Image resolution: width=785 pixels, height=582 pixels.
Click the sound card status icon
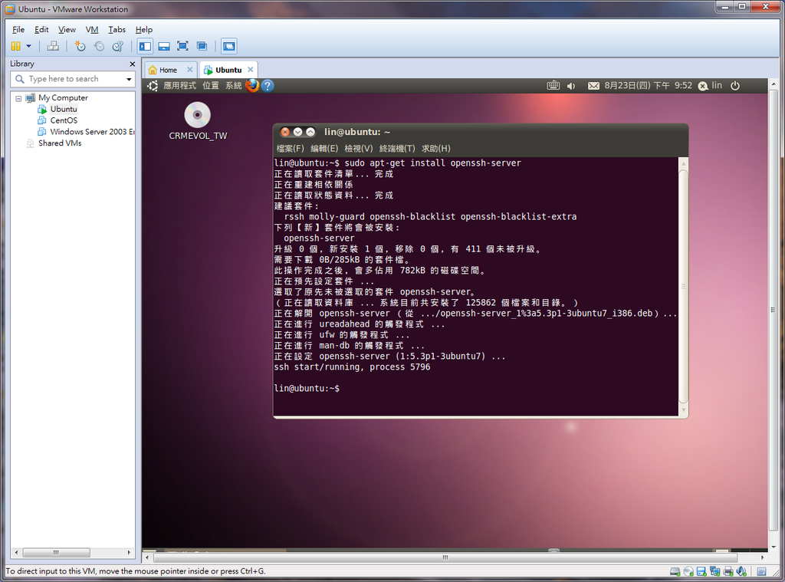coord(741,571)
